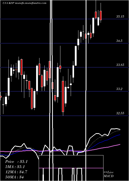
Task: Click the 5MA : 35.1 readout
Action: [15, 167]
